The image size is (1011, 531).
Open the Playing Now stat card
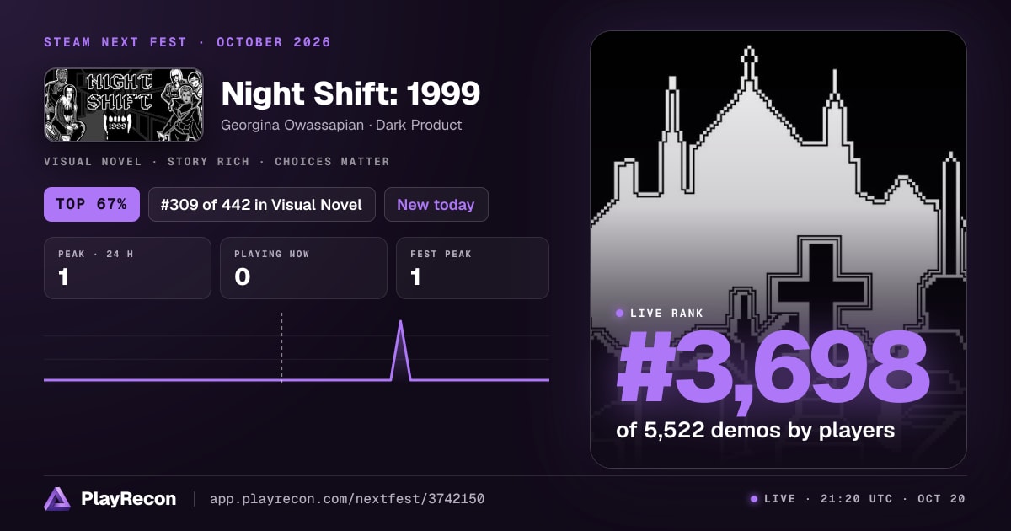(303, 268)
